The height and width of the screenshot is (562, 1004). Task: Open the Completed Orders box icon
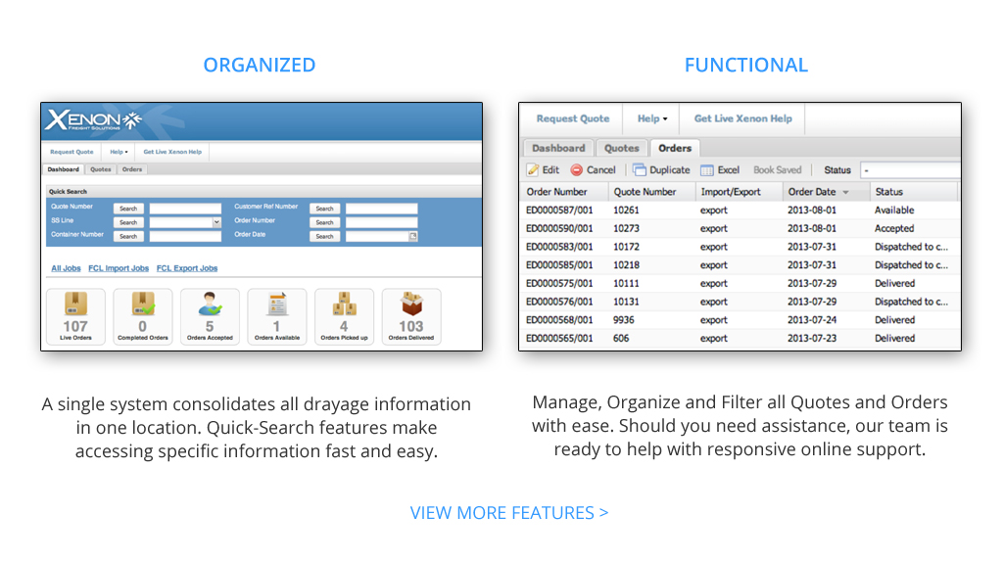tap(143, 304)
